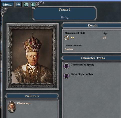Click the Franz I portrait painting
This screenshot has width=121, height=118.
[x=32, y=56]
